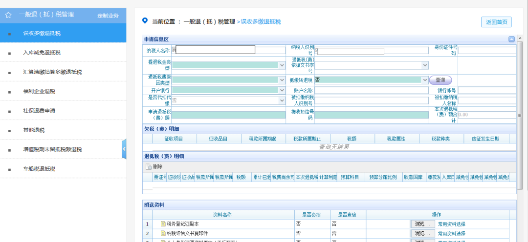528x242 pixels.
Task: Click the 定制业务 link in sidebar header
Action: click(108, 16)
